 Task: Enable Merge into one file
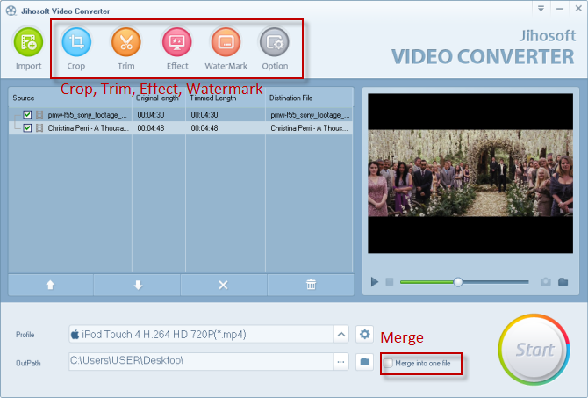389,362
